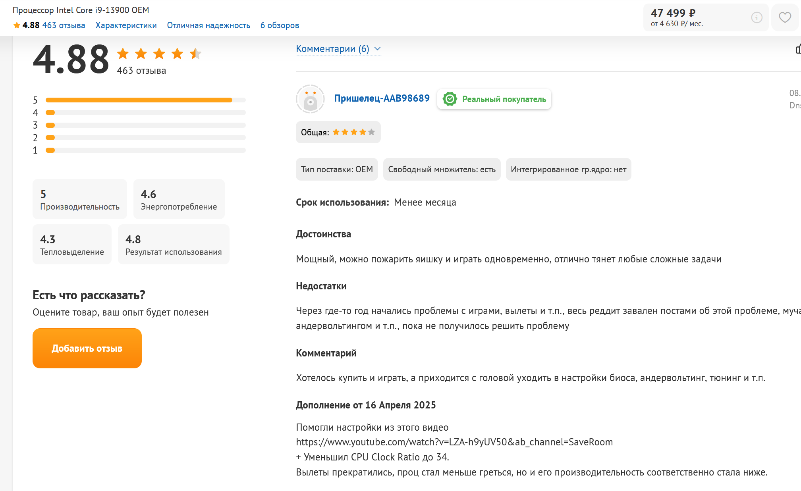The height and width of the screenshot is (491, 801).
Task: Click the Дополнение от 16 Апреля 2025 heading
Action: click(366, 405)
